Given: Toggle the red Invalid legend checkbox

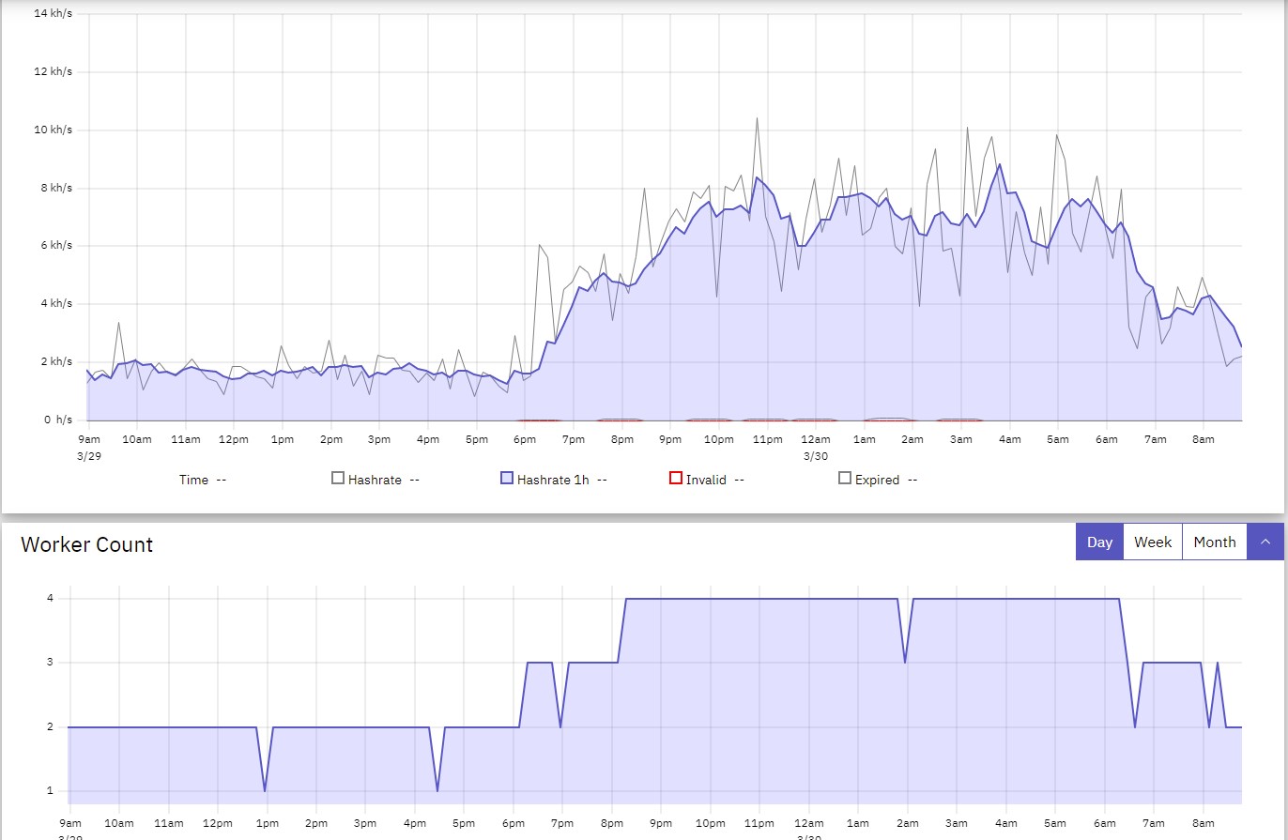Looking at the screenshot, I should pyautogui.click(x=675, y=479).
